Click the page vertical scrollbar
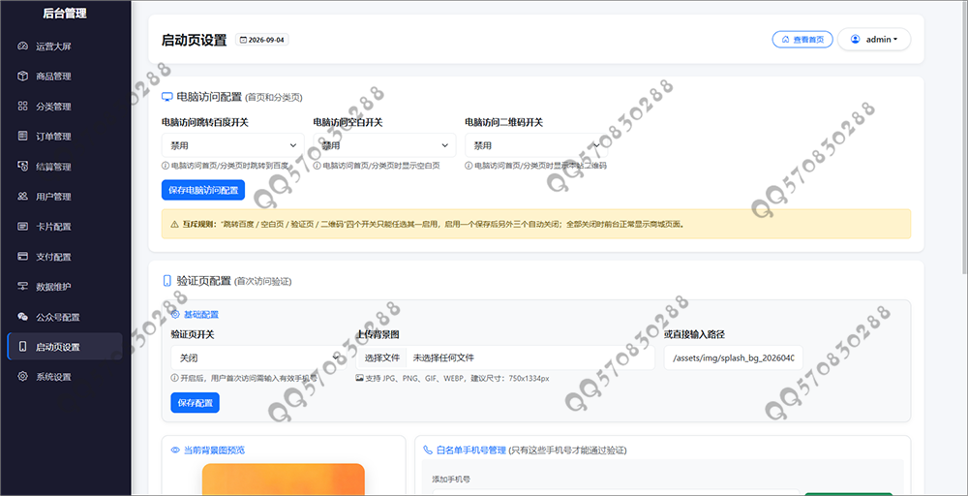 coord(964,136)
